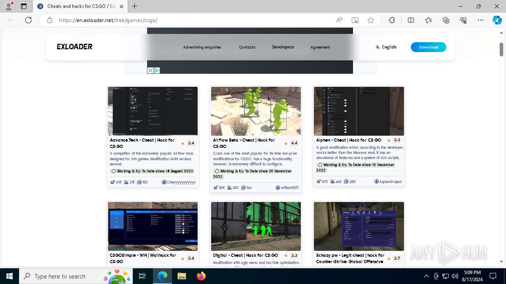Click the taskbar search box
Viewport: 506px width, 284px height.
point(75,276)
